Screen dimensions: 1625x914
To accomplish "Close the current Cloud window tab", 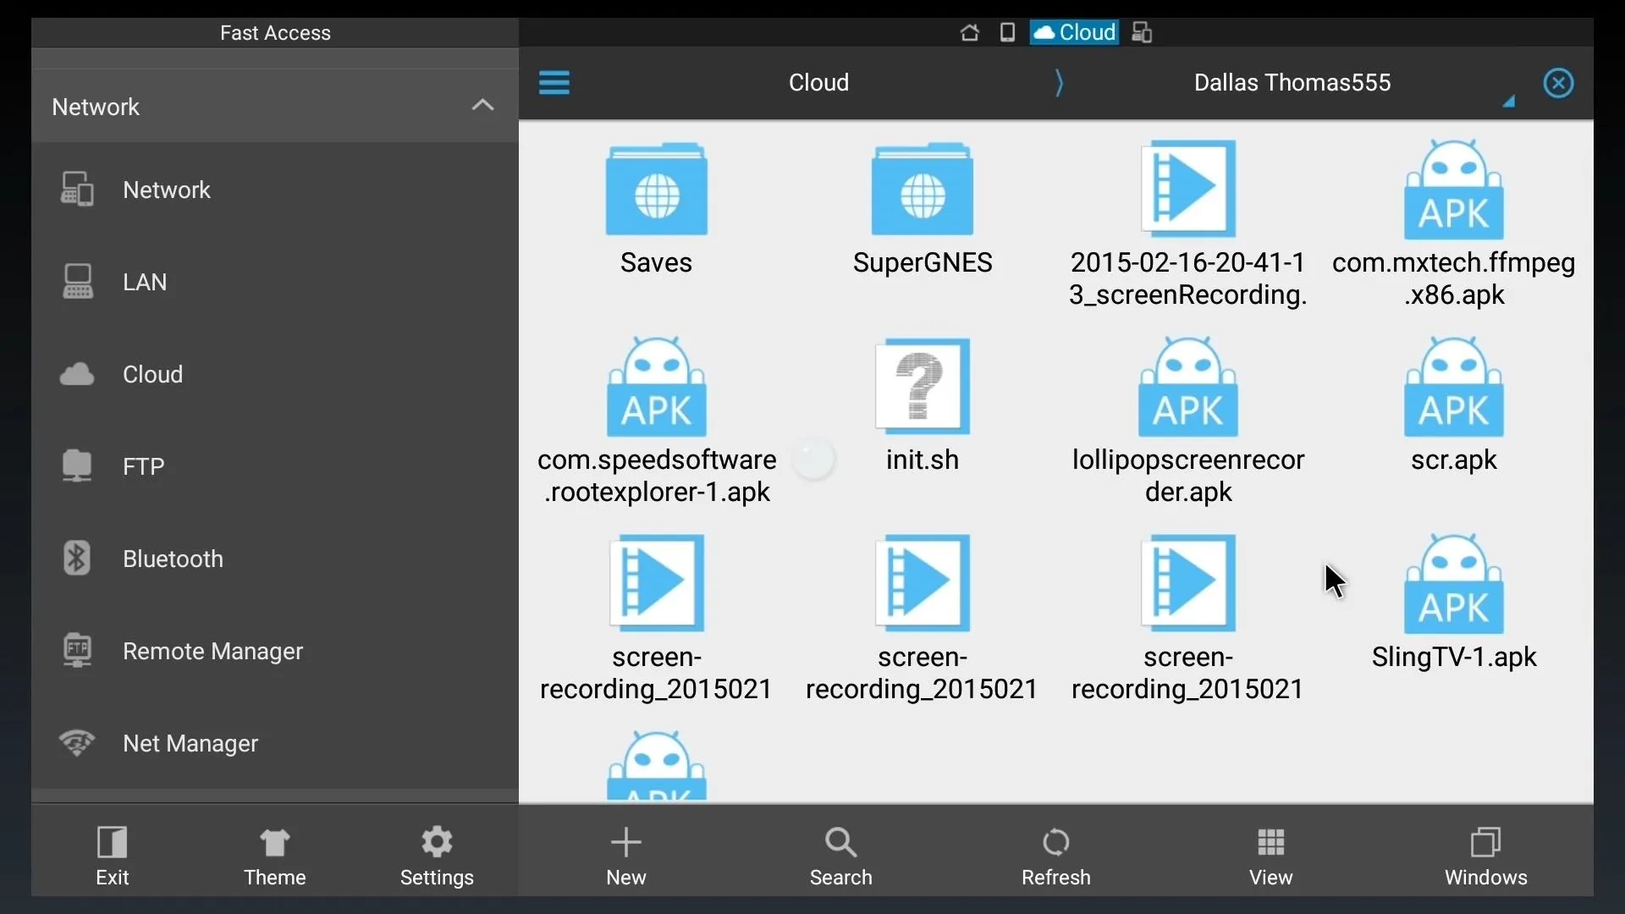I will (1558, 83).
